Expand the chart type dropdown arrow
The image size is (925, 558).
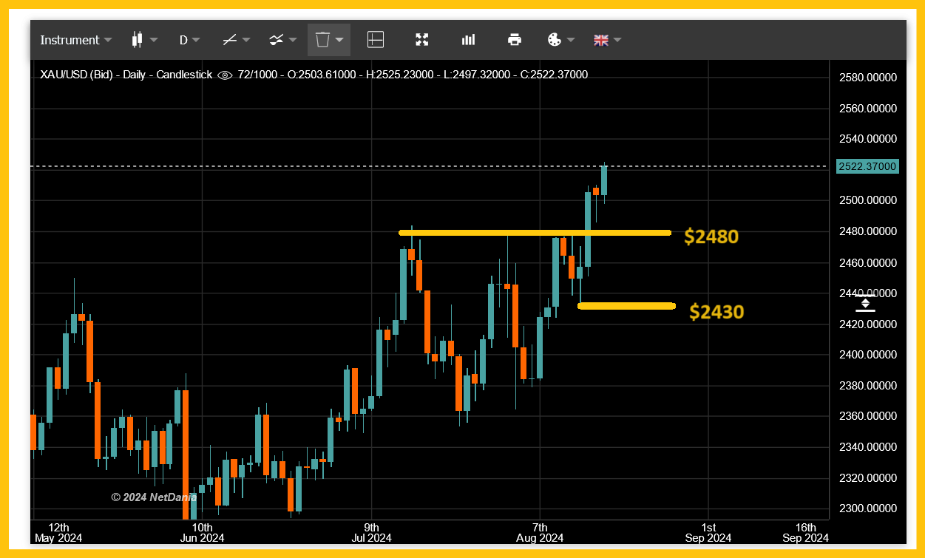tap(154, 40)
